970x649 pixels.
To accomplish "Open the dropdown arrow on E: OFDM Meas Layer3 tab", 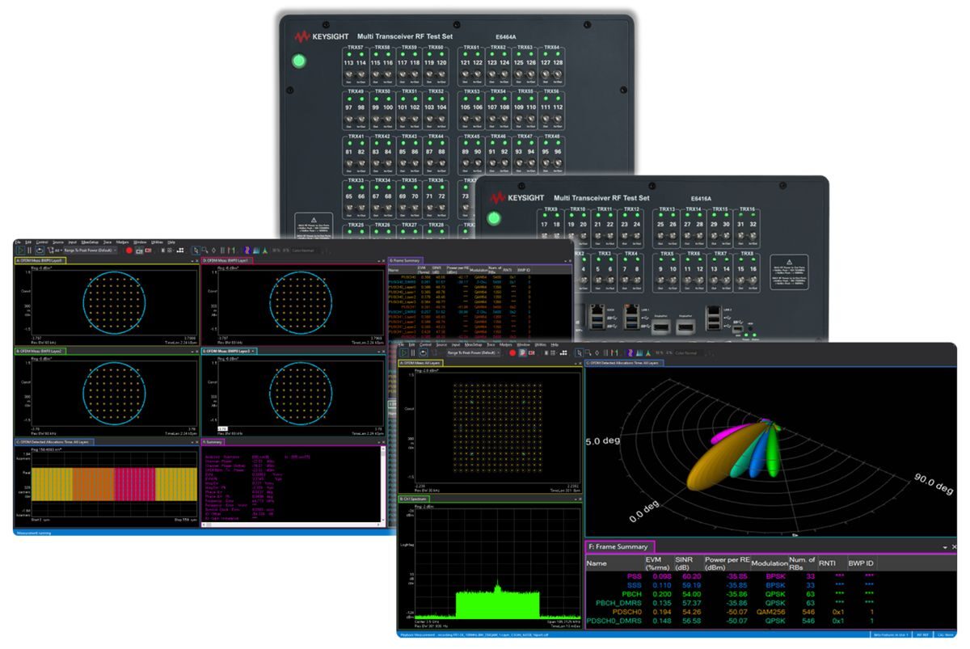I will click(254, 352).
